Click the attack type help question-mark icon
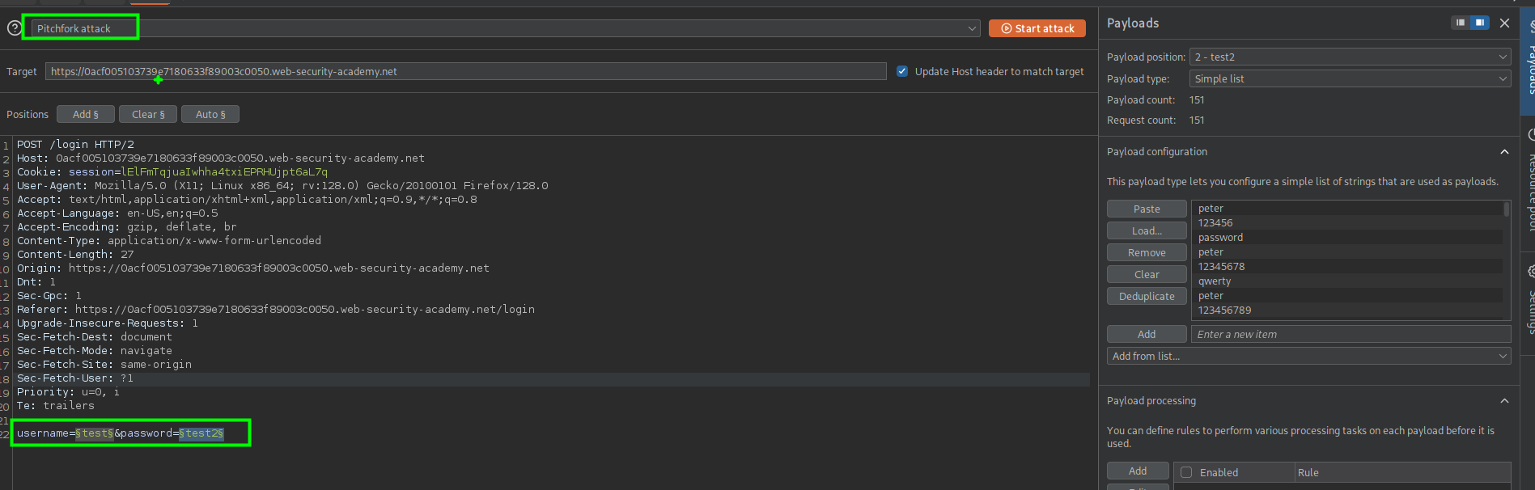Screen dimensions: 1535x490 (x=14, y=28)
